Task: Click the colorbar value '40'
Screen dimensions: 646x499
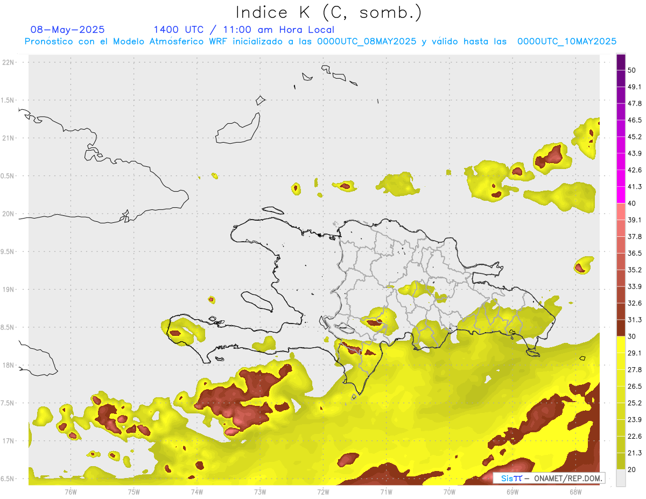Action: 632,203
